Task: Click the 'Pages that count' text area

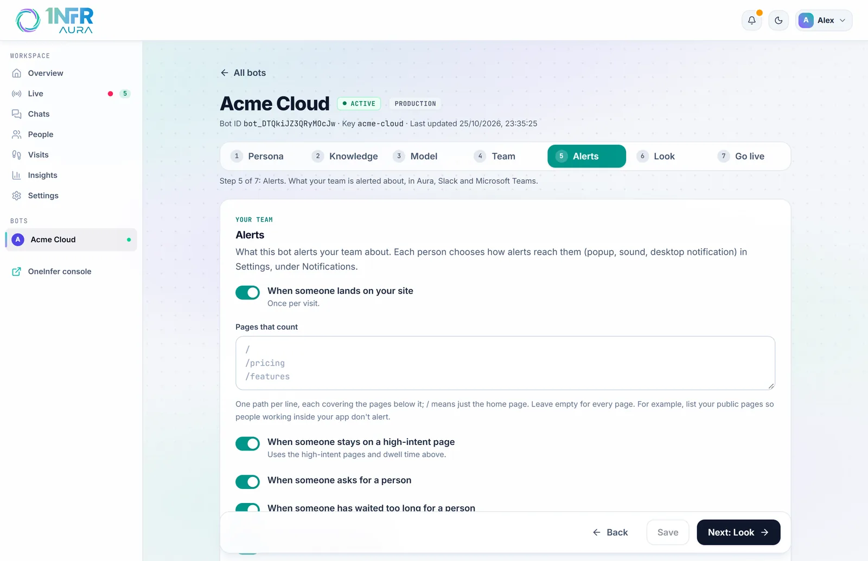Action: tap(505, 363)
